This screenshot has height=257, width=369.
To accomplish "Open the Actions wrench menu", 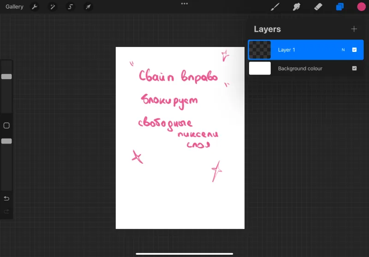I will tap(35, 6).
